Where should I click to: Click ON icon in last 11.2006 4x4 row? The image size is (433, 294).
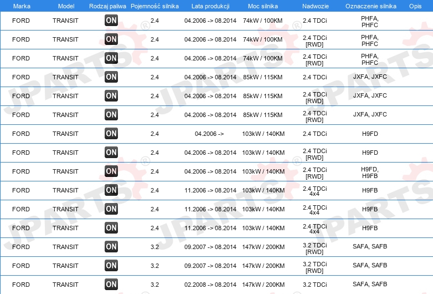(x=111, y=228)
